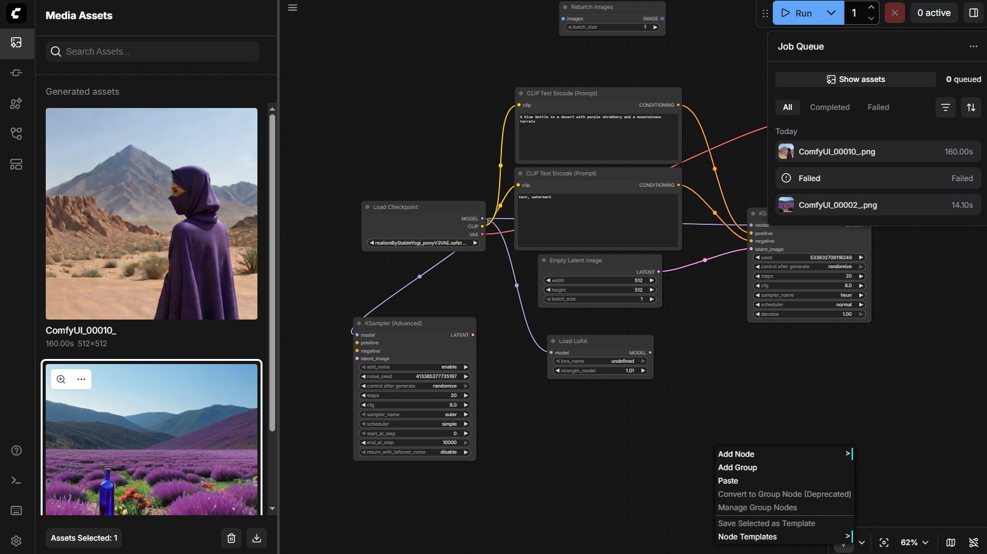Open the canvas mode chevron beside fit view
This screenshot has width=987, height=554.
coord(862,543)
